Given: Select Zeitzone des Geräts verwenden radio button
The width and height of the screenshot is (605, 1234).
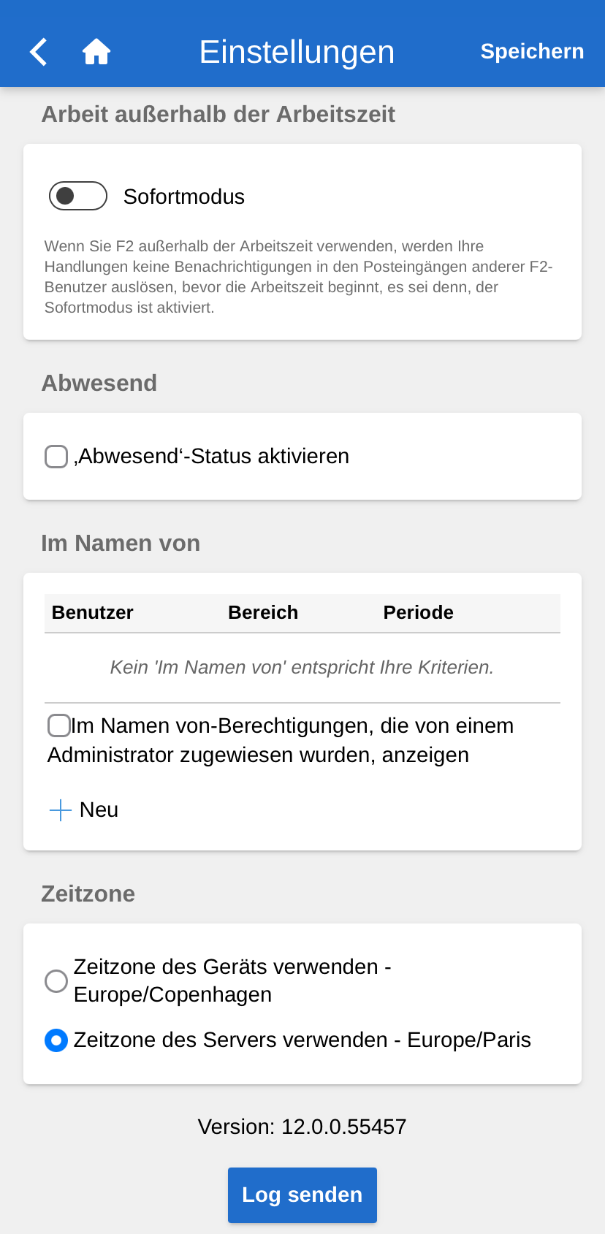Looking at the screenshot, I should point(56,980).
